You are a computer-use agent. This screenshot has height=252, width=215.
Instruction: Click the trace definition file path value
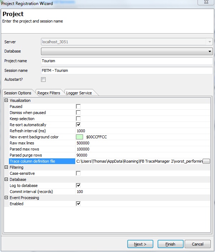tap(139, 161)
